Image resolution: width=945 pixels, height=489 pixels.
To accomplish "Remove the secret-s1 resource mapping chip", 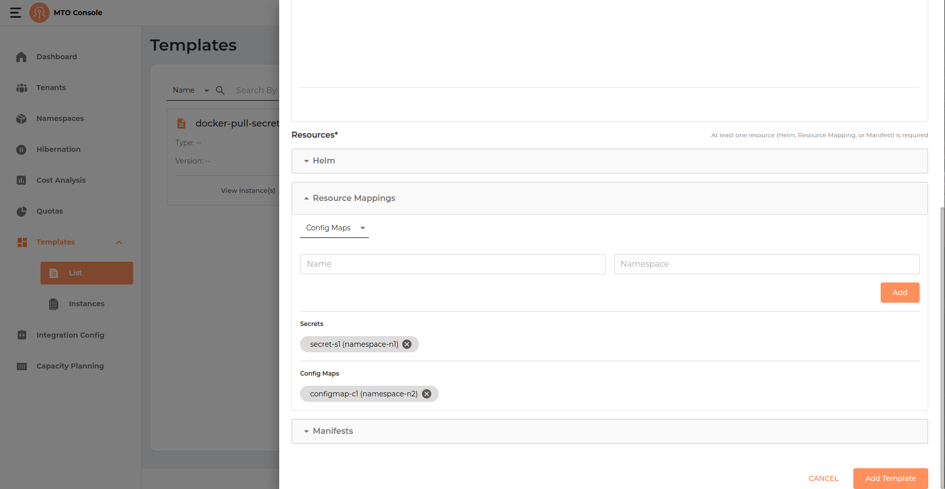I will [x=406, y=344].
